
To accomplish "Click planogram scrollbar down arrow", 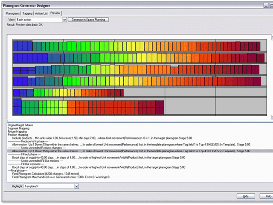I will 270,116.
